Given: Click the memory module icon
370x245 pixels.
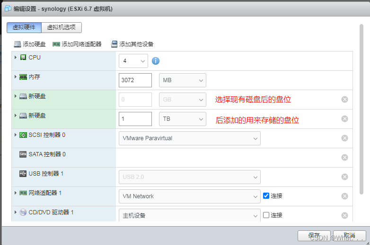Looking at the screenshot, I should pyautogui.click(x=23, y=77).
